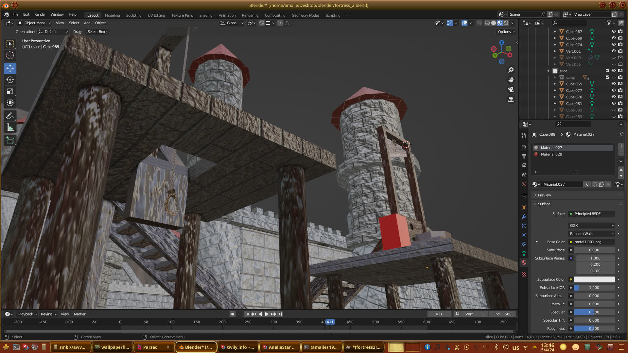Viewport: 628px width, 353px height.
Task: Open the Object Mode dropdown
Action: click(34, 23)
